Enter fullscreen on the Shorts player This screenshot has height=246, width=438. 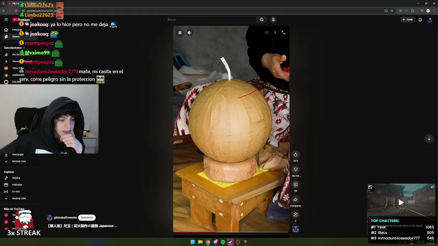tap(283, 32)
